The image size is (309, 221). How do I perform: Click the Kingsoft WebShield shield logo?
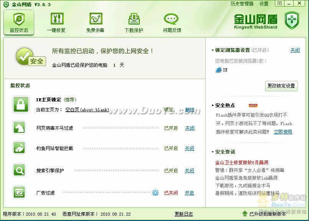pos(292,20)
